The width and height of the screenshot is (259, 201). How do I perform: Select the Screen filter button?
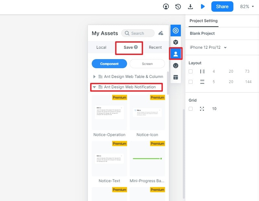147,64
